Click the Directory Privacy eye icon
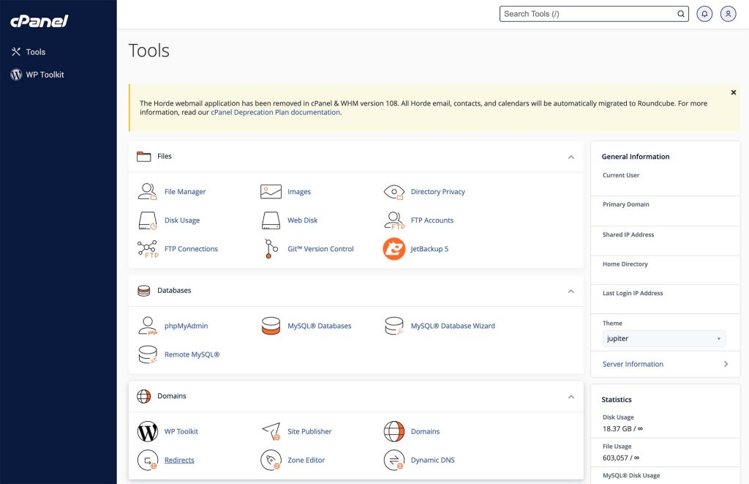 tap(394, 192)
